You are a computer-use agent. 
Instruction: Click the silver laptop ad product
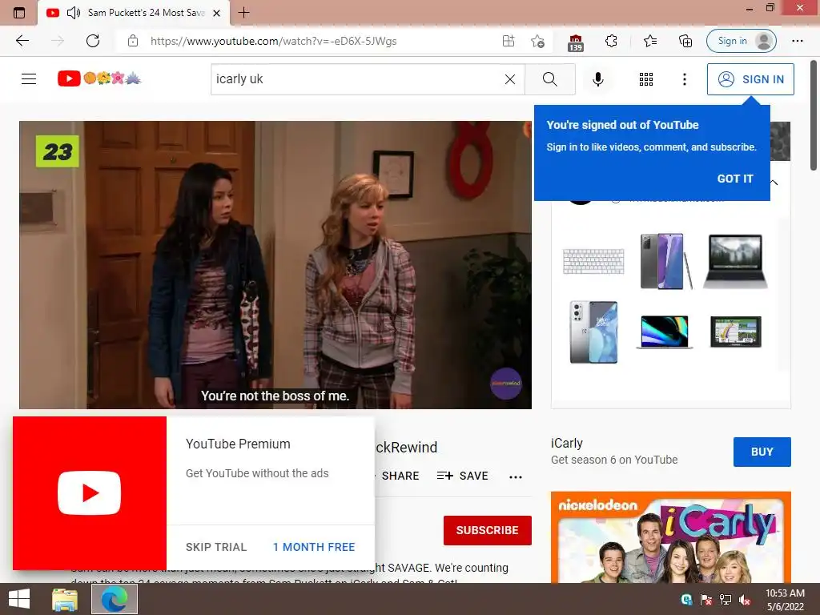point(735,261)
